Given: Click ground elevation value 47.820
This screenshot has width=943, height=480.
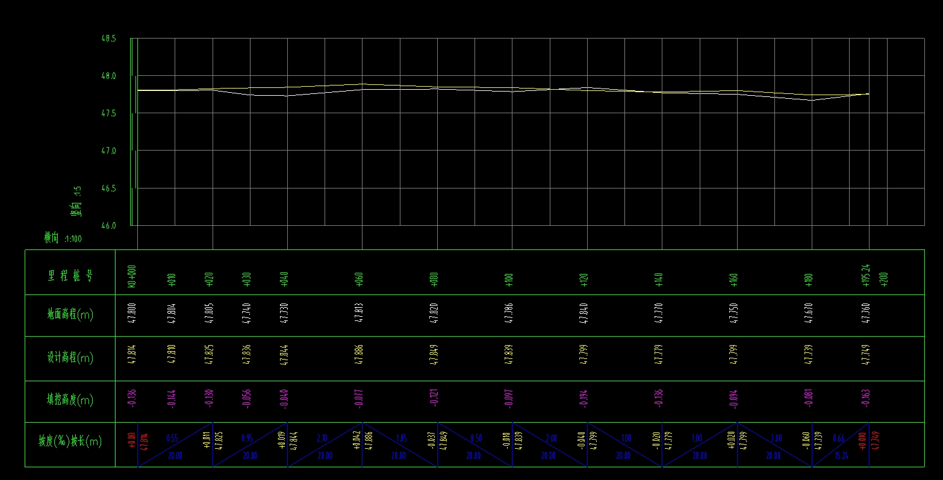Looking at the screenshot, I should (434, 314).
